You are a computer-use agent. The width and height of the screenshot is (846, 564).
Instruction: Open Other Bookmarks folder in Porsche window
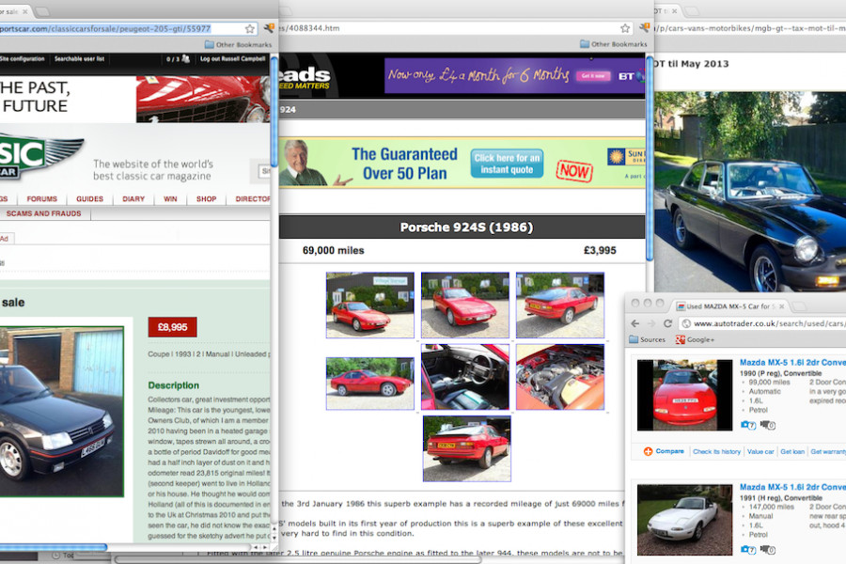[614, 44]
